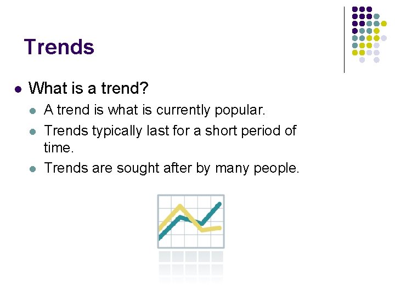Viewport: 395px width, 296px height.
Task: Click the line chart clipart image
Action: (x=191, y=221)
